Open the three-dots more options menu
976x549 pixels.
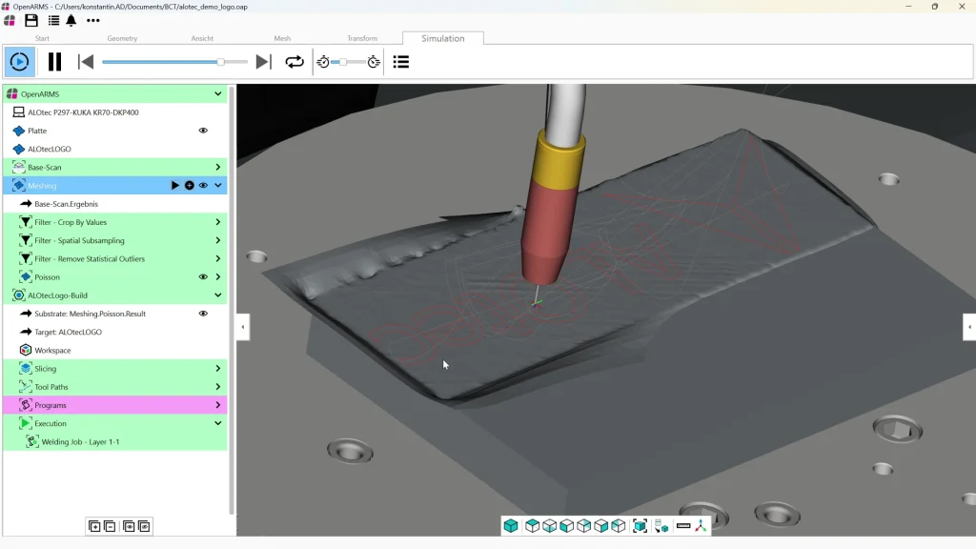tap(92, 21)
